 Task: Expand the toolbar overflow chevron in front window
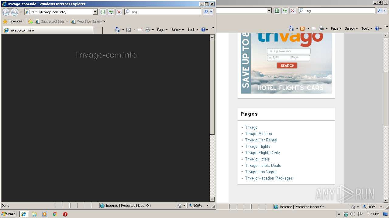coord(213,28)
